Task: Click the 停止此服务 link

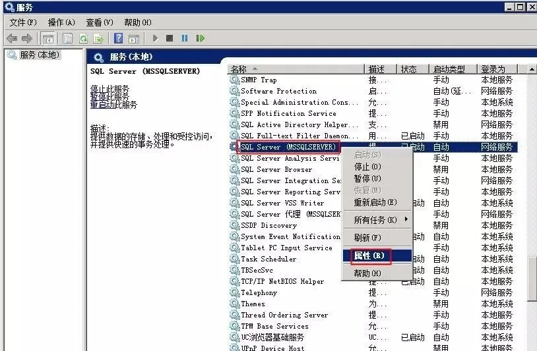Action: [110, 89]
